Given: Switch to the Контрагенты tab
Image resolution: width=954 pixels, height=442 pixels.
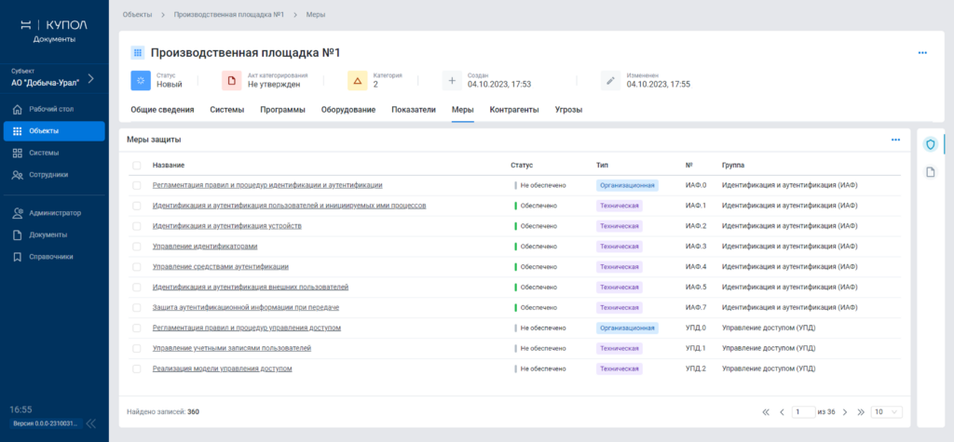Looking at the screenshot, I should (x=514, y=110).
